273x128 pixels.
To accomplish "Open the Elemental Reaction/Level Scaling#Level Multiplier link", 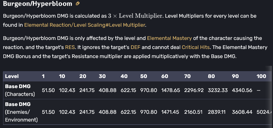I will [84, 25].
